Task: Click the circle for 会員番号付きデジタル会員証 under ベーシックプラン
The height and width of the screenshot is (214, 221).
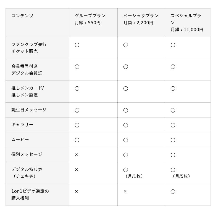Action: 126,67
